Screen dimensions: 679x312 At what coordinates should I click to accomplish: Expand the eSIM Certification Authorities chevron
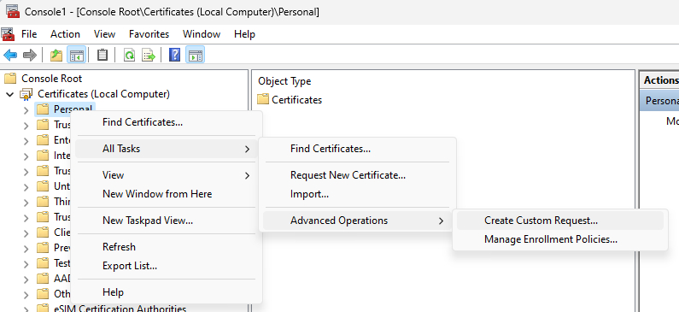26,309
